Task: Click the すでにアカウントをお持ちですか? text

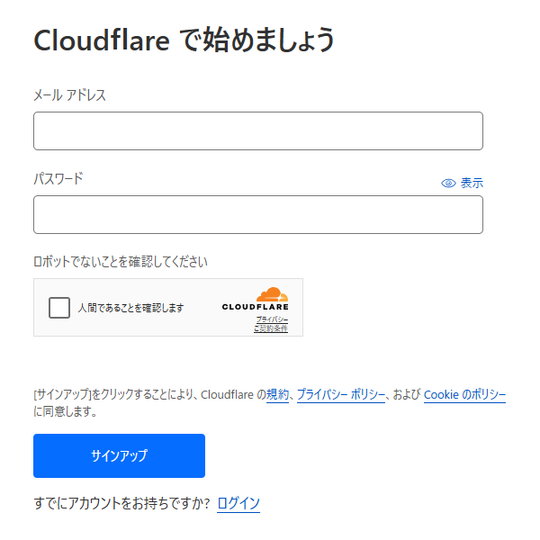Action: click(121, 503)
